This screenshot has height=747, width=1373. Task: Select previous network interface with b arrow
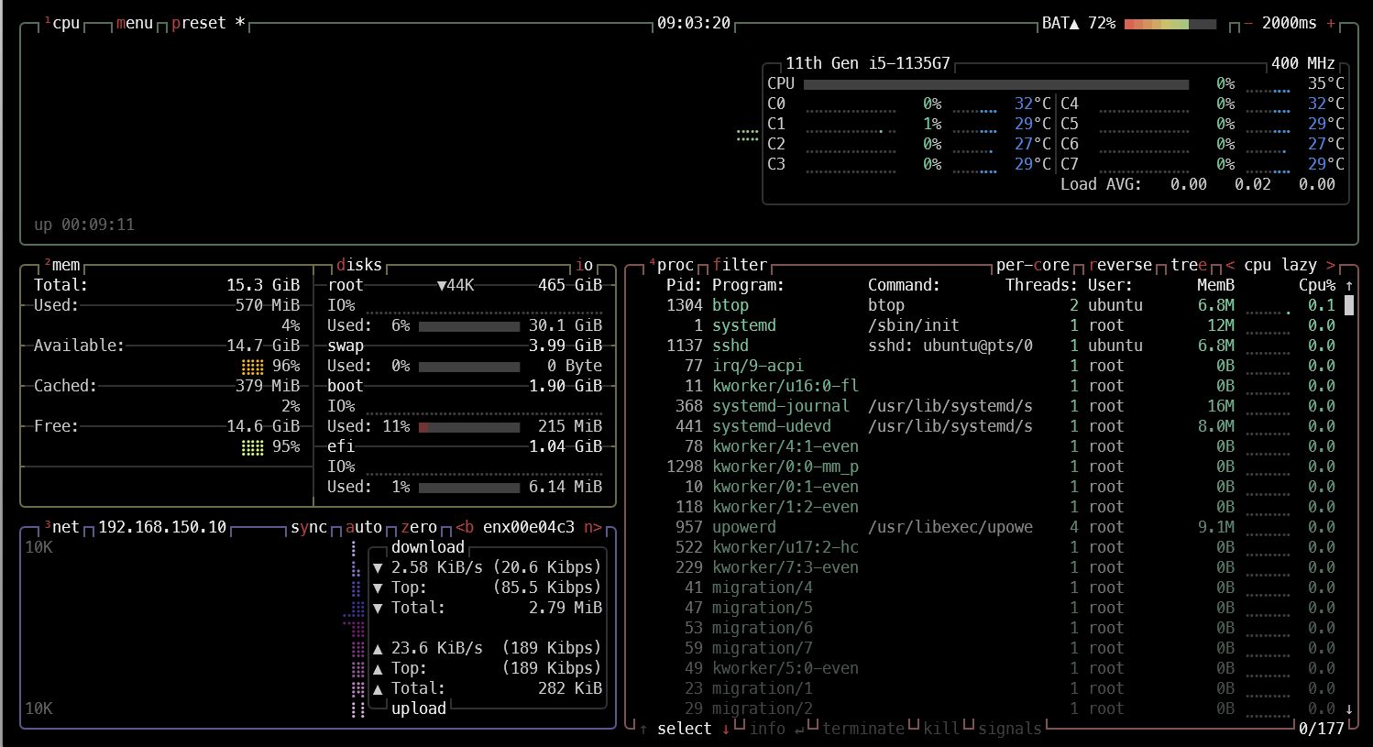click(465, 527)
